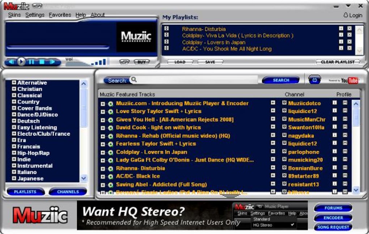Expand the Lady GaGa Just Dance track row
This screenshot has width=369, height=234.
(x=103, y=160)
